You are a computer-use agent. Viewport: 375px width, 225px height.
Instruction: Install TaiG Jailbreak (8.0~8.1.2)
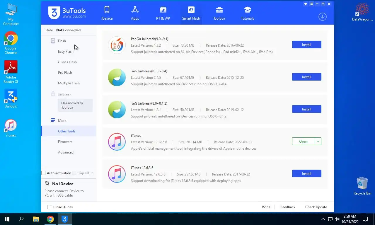(306, 109)
